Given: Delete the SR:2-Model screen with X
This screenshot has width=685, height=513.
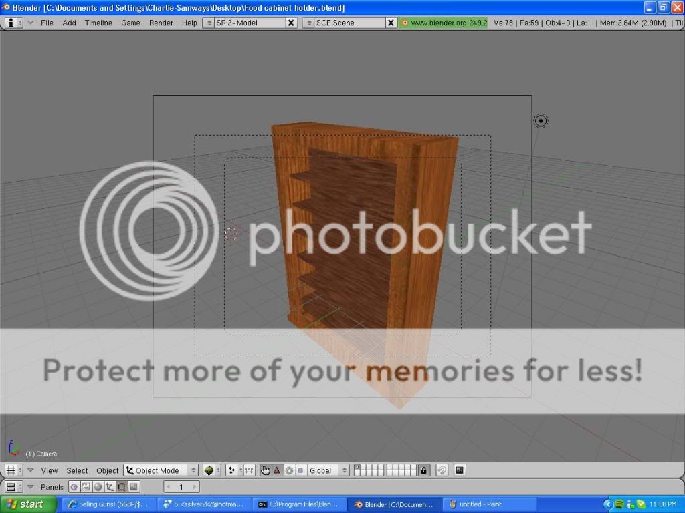Looking at the screenshot, I should 291,23.
